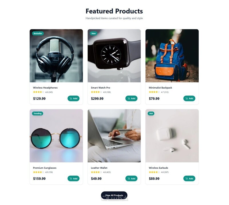The width and height of the screenshot is (229, 205).
Task: Add Leather Wallet to cart
Action: 131,179
